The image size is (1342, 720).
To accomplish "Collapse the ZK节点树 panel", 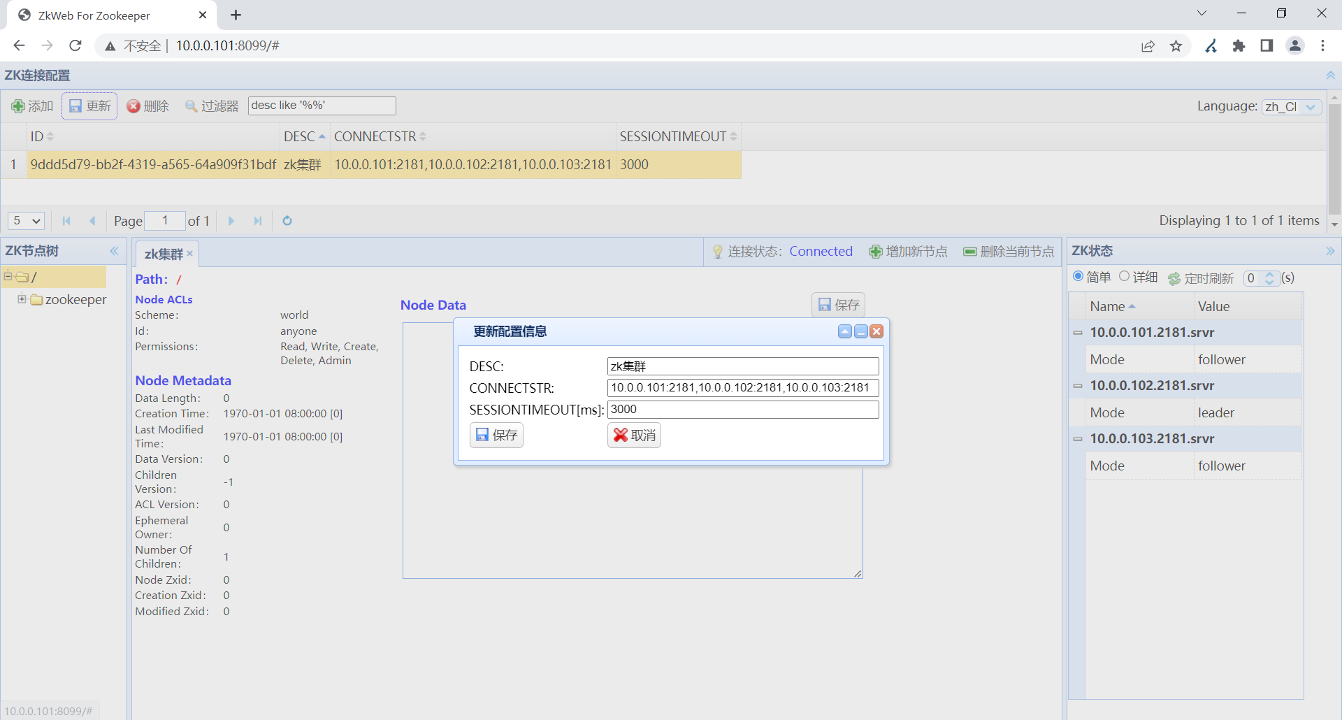I will point(115,251).
